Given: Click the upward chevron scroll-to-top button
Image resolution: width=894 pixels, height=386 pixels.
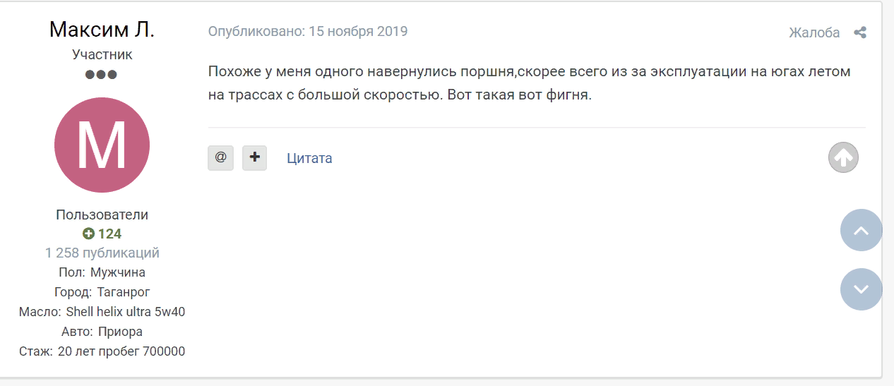Looking at the screenshot, I should [x=861, y=230].
